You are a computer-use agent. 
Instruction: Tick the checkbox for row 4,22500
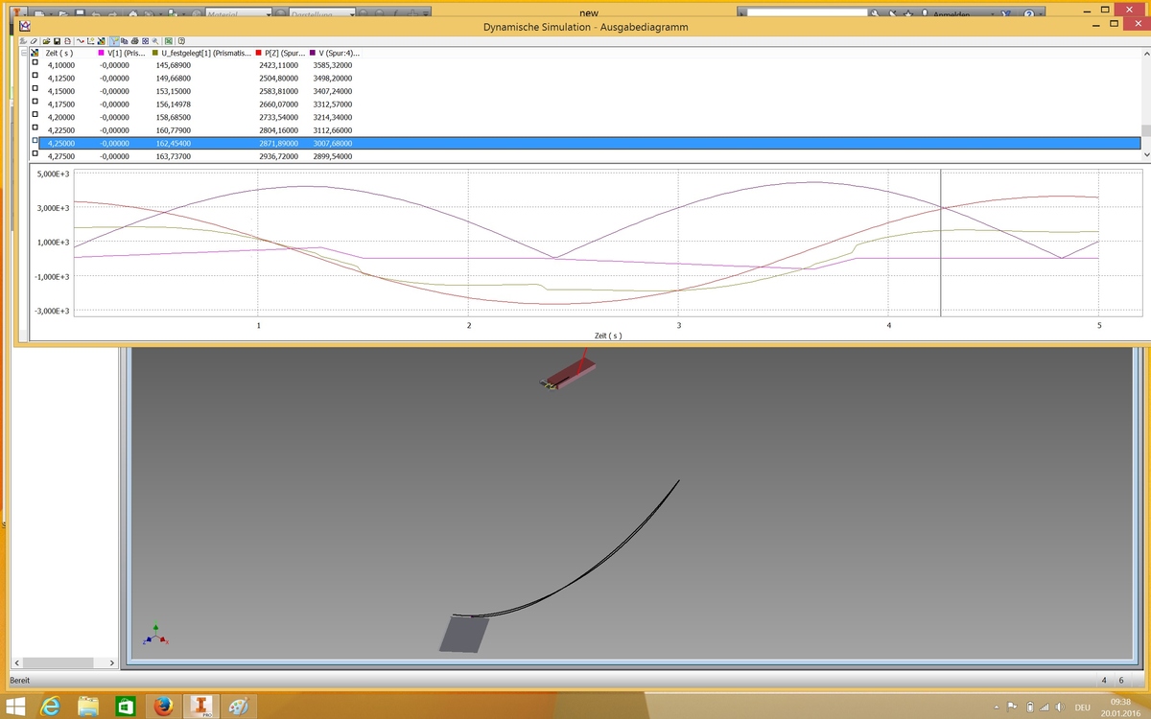pos(35,128)
